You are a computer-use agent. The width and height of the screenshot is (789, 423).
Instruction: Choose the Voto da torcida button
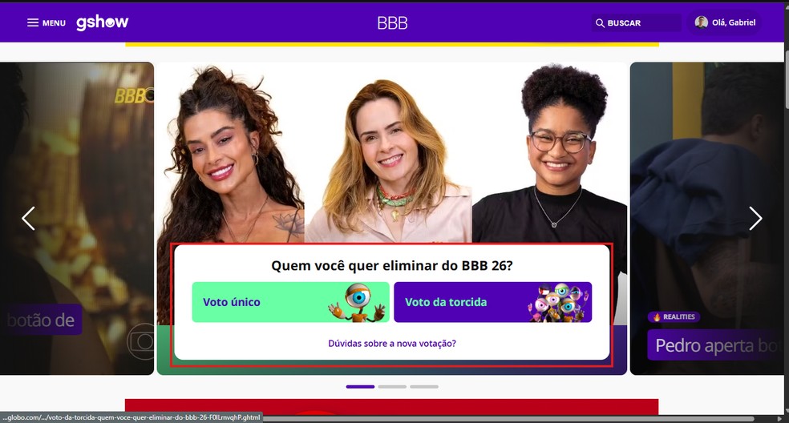(492, 302)
